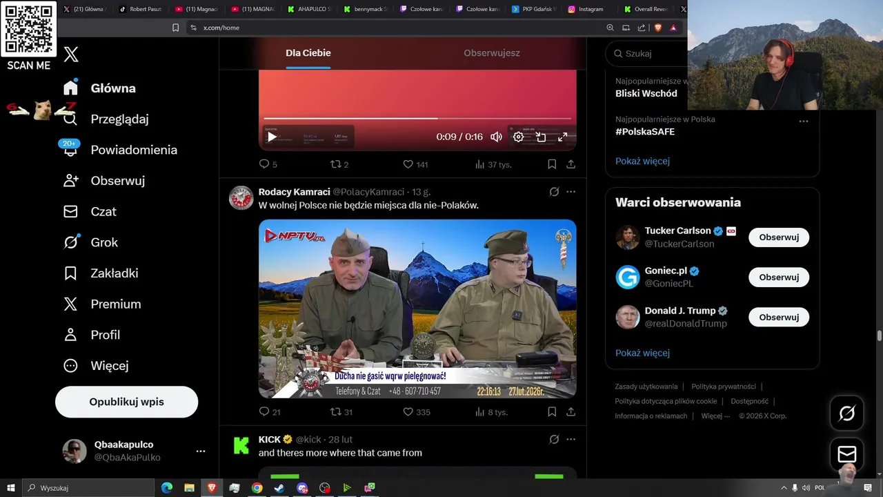Screen dimensions: 883x497
Task: Open #PolskaSAFE trending hashtag
Action: tap(645, 131)
